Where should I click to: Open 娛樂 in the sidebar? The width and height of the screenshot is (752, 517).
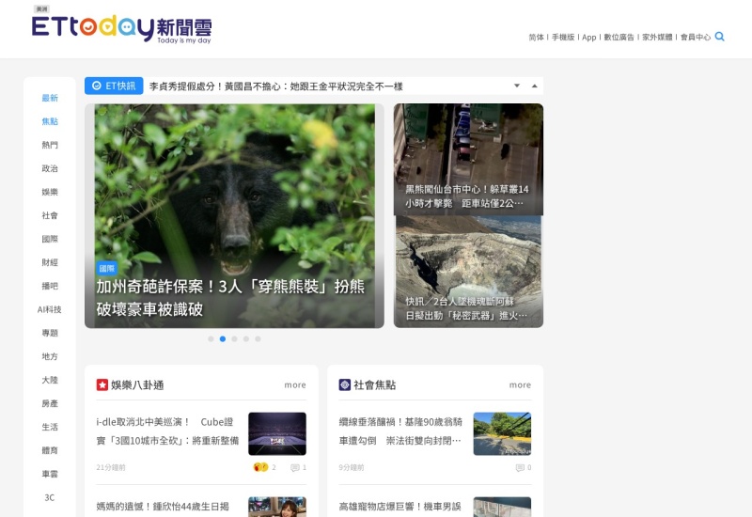(x=50, y=192)
